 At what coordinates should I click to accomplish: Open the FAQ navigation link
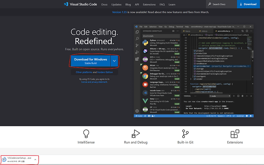point(162,5)
